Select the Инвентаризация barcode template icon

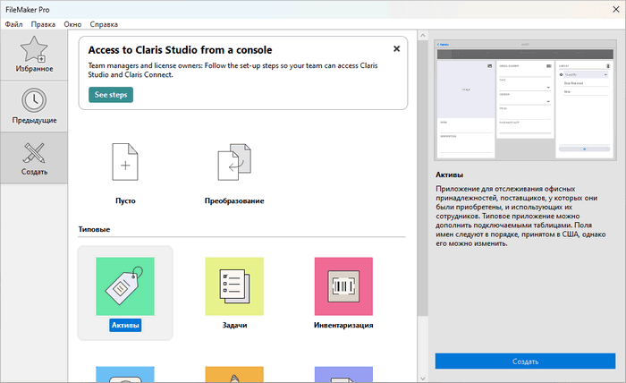[x=343, y=286]
